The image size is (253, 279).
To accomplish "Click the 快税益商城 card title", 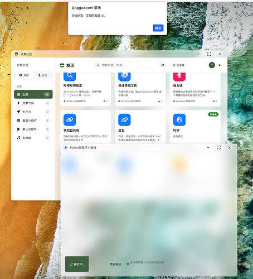I will pyautogui.click(x=71, y=131).
